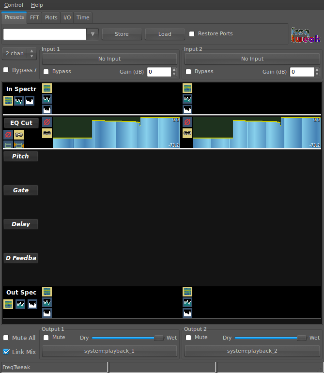
Task: Click the Load preset button
Action: click(165, 34)
